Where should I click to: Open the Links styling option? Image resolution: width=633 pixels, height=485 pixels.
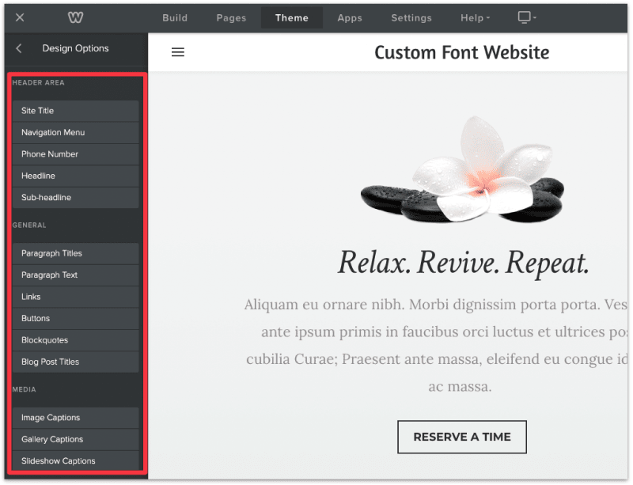(75, 297)
